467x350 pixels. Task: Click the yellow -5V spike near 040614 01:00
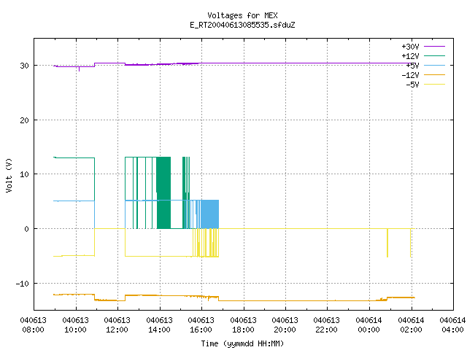pos(387,243)
